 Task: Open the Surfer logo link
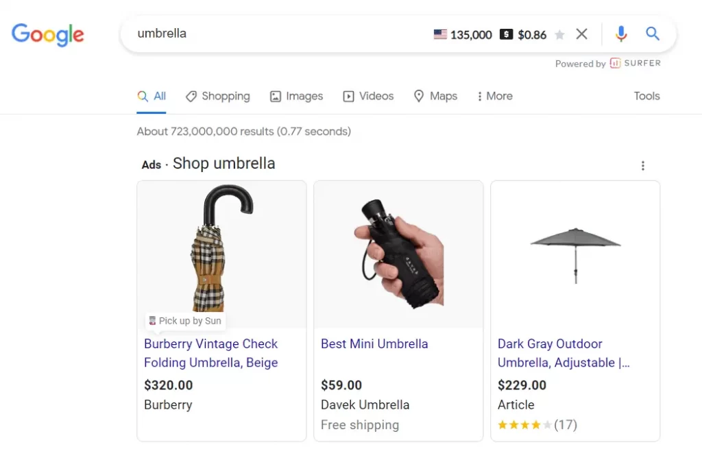(636, 63)
